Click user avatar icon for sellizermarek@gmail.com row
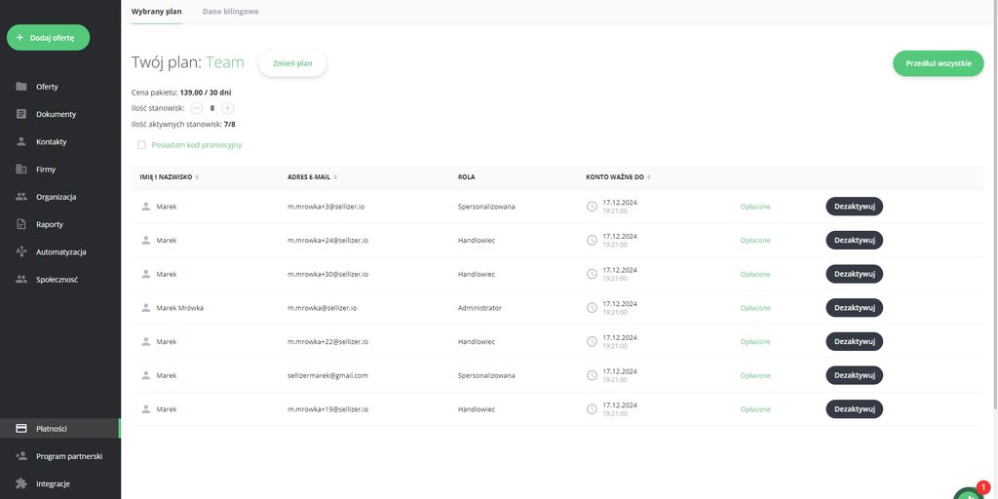 [x=146, y=375]
